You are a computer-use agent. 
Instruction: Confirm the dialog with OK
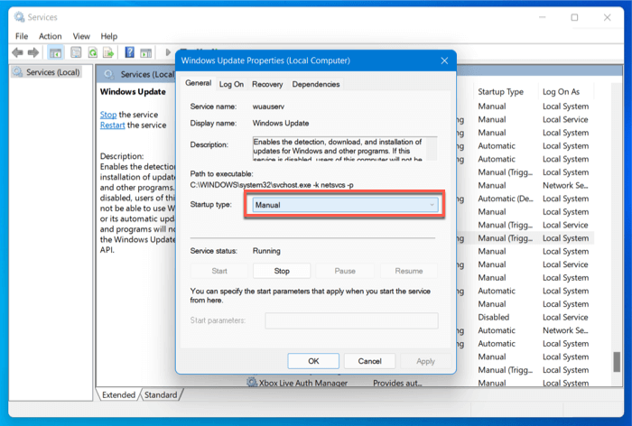click(x=313, y=361)
